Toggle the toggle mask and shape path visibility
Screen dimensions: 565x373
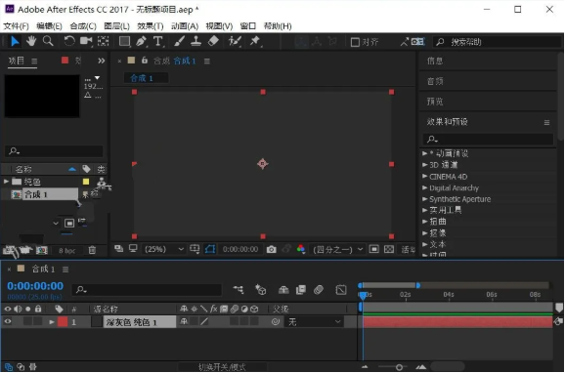(210, 249)
